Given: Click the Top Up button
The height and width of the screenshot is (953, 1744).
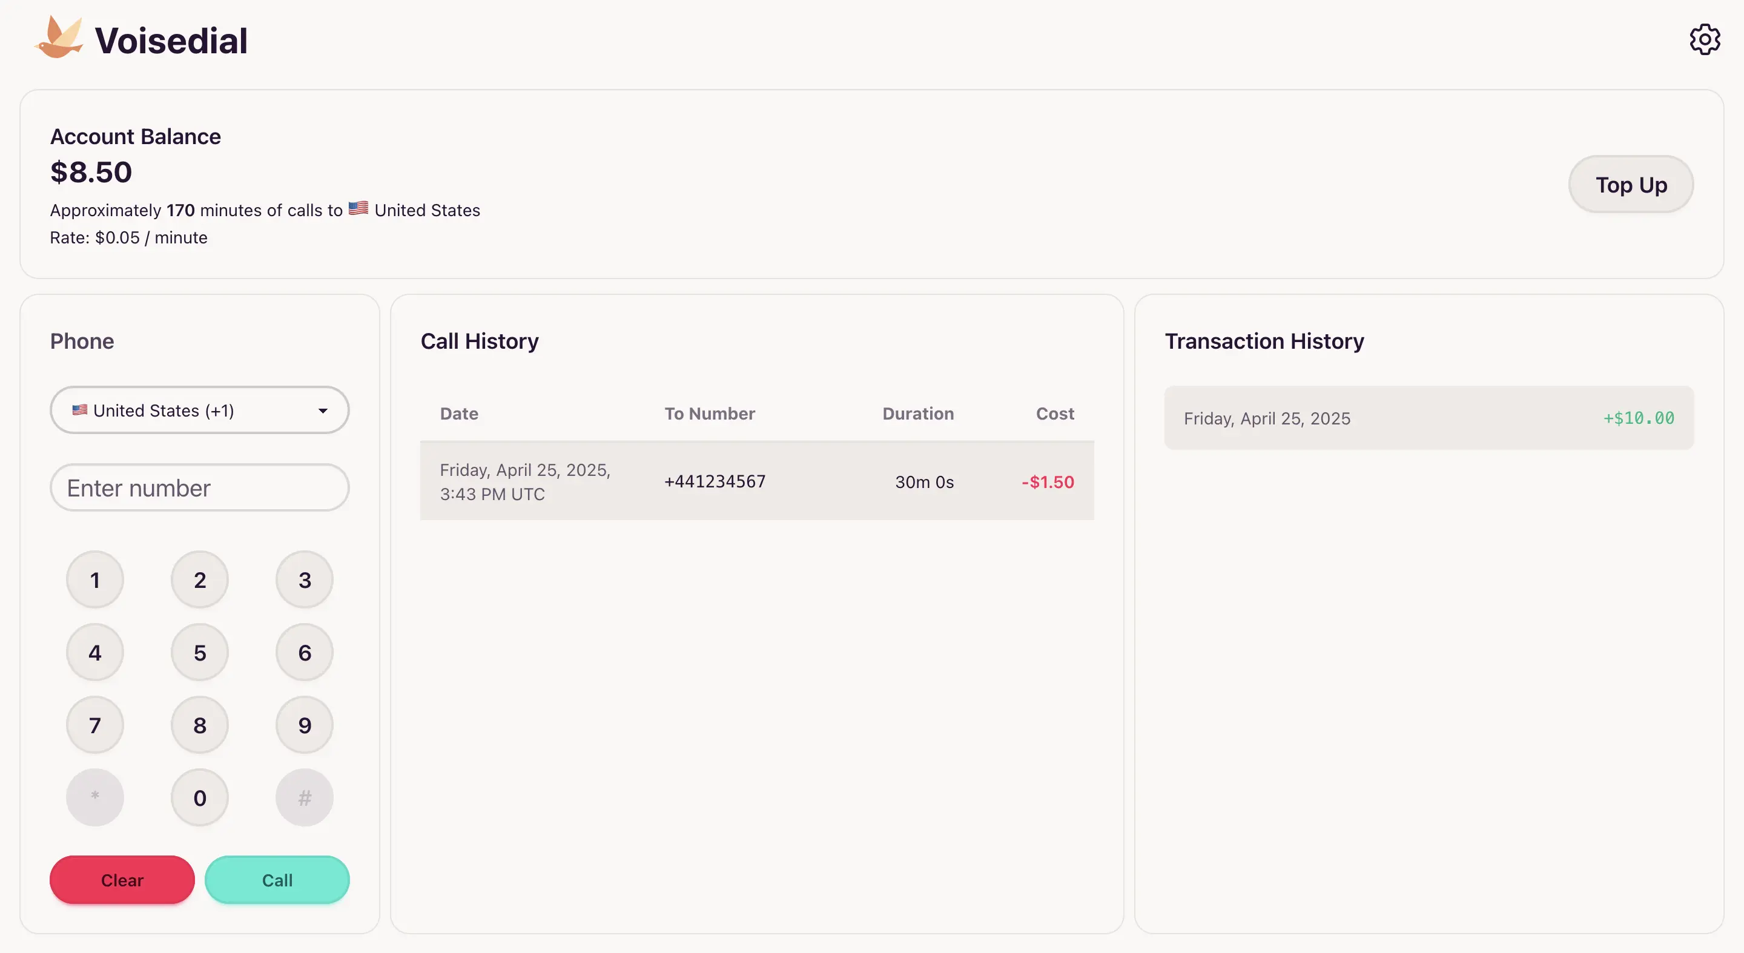Looking at the screenshot, I should coord(1630,185).
